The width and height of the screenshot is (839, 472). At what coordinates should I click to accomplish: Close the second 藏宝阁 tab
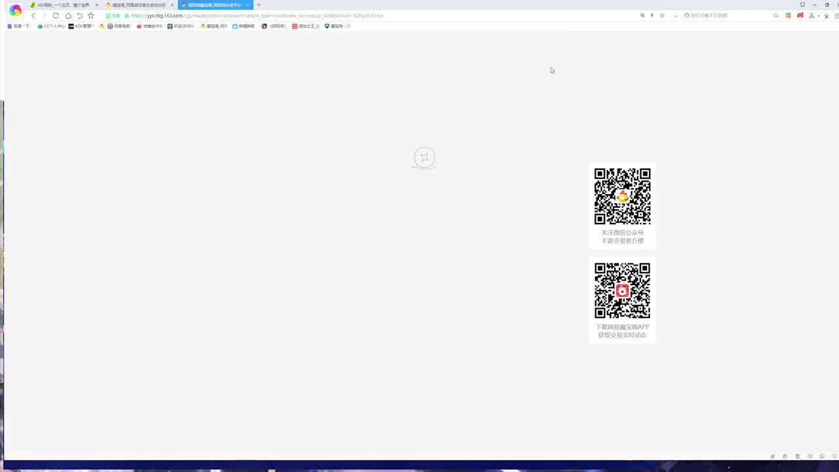tap(172, 5)
